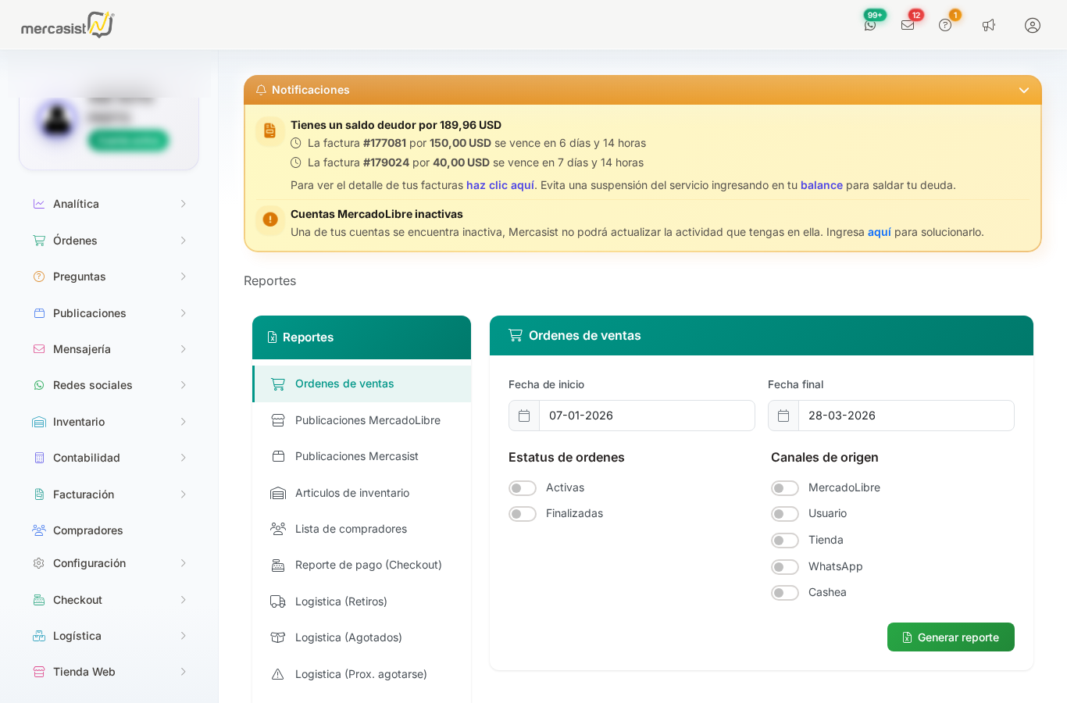
Task: Click the help question mark icon
Action: [x=945, y=25]
